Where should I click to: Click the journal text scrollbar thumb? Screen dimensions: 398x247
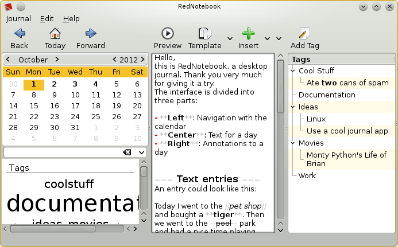280,86
